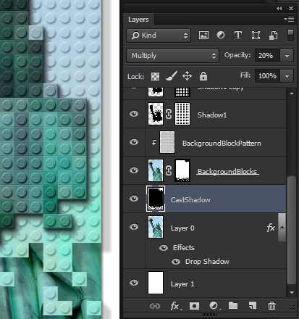299x319 pixels.
Task: Click the CastShadow layer thumbnail
Action: (x=156, y=199)
